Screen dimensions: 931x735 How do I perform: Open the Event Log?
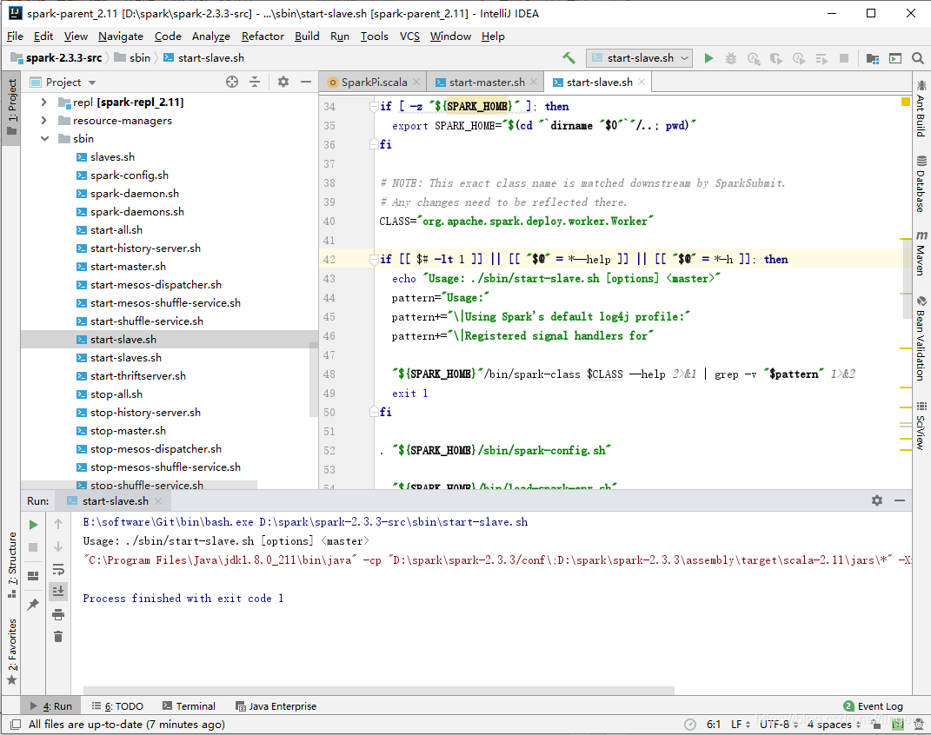[874, 706]
